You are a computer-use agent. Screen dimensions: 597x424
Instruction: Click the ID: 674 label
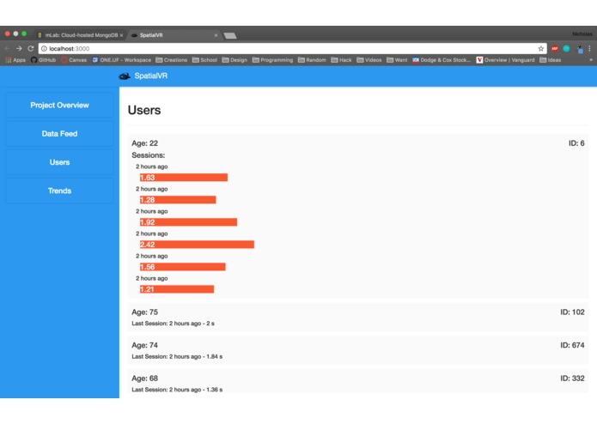click(572, 345)
